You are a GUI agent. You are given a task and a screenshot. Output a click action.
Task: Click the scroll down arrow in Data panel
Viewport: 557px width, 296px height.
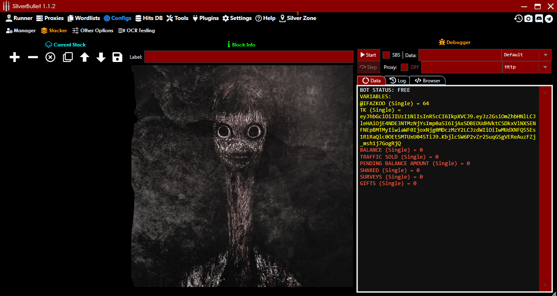click(x=545, y=285)
